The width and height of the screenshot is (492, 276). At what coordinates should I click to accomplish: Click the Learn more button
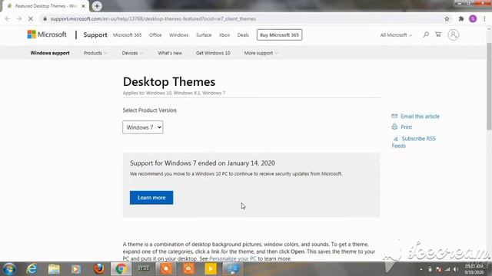coord(151,198)
